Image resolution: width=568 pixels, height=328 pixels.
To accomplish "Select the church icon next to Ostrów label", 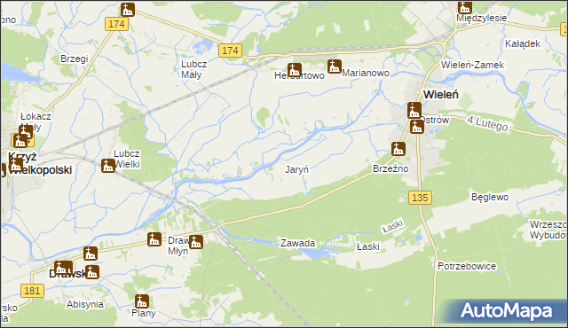I will coord(417,127).
